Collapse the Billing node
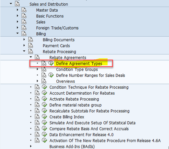The width and height of the screenshot is (169, 149). (x=18, y=33)
